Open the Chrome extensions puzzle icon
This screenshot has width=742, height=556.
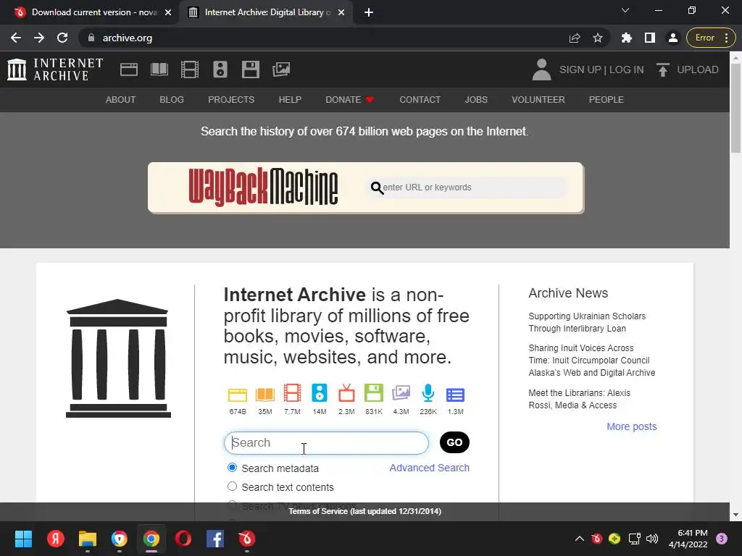[x=627, y=38]
